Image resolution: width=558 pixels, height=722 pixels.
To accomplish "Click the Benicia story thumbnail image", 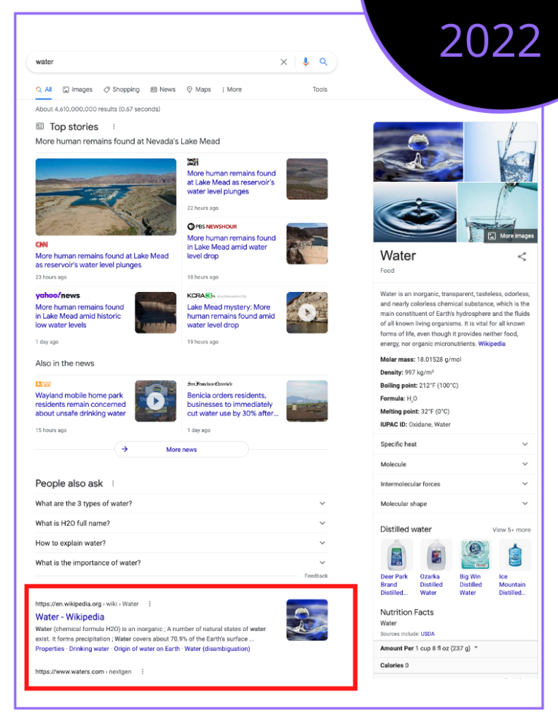I will pos(307,401).
